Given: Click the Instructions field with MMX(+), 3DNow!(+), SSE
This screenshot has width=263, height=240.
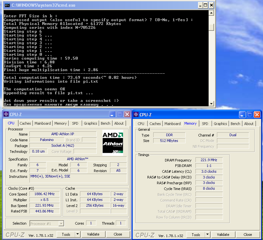Looking at the screenshot, I should pos(78,178).
